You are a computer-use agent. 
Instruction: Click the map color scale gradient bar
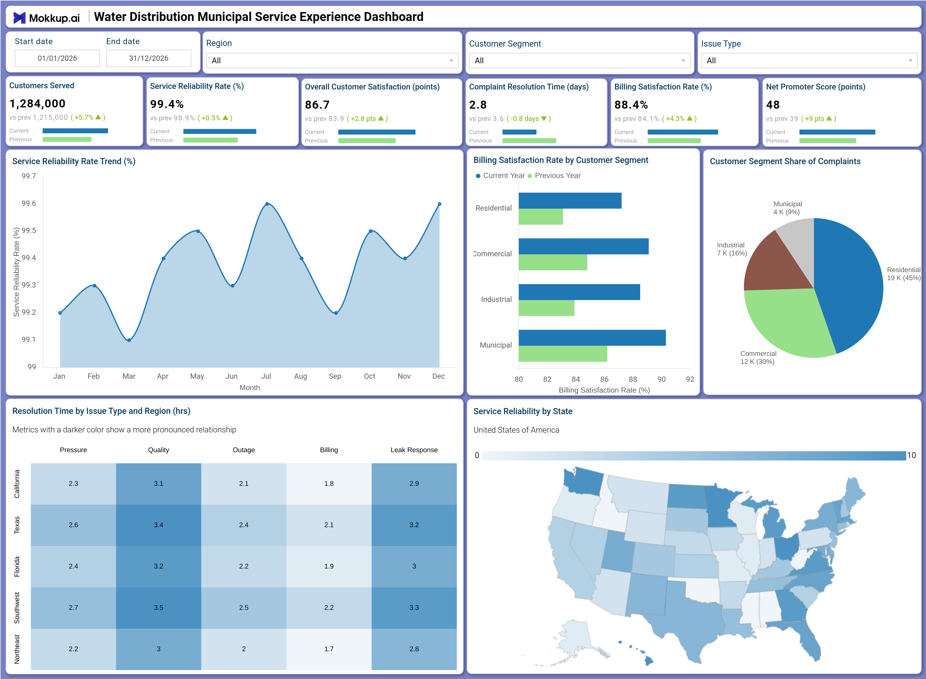pyautogui.click(x=694, y=456)
